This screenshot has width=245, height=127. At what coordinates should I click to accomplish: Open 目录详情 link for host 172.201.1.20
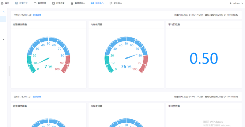coord(37,15)
